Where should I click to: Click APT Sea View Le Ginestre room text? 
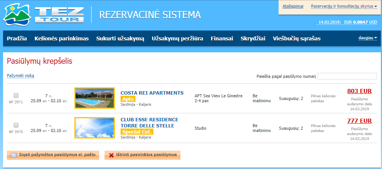tap(219, 98)
